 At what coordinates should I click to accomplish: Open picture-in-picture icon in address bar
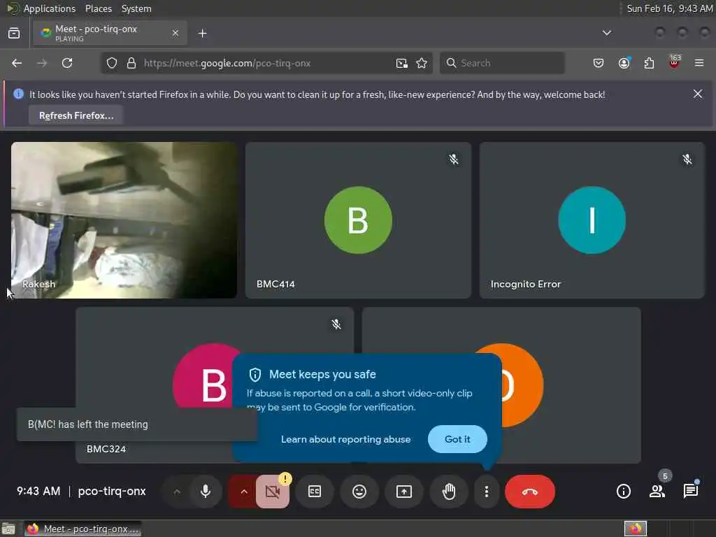tap(401, 63)
